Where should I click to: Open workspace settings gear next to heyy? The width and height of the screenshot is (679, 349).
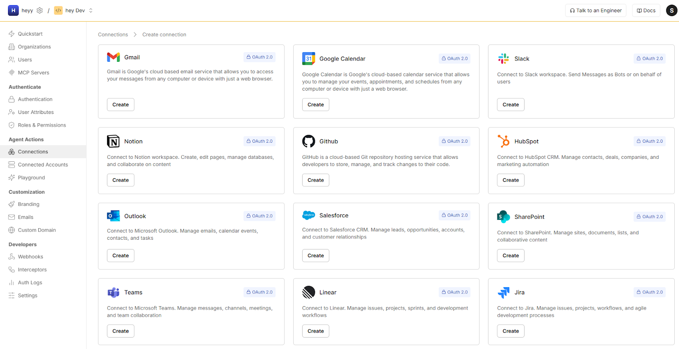click(x=39, y=11)
